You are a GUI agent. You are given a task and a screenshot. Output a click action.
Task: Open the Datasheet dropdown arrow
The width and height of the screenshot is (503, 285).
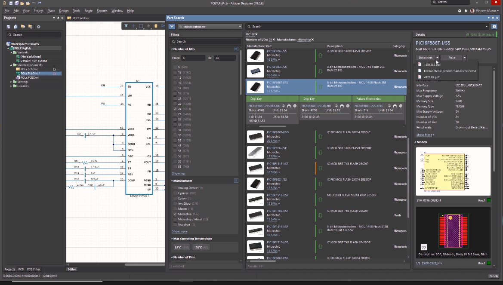[x=437, y=58]
